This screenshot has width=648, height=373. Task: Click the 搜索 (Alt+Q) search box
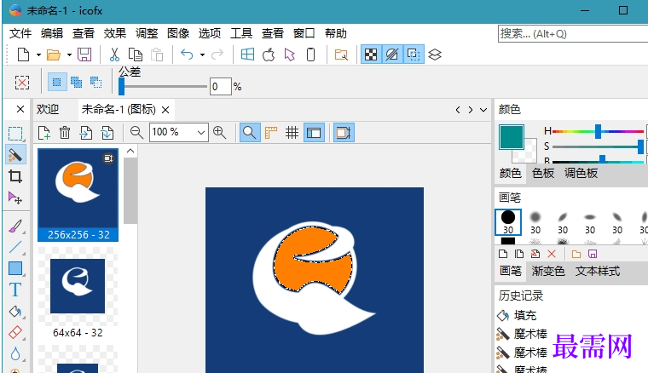pos(574,34)
